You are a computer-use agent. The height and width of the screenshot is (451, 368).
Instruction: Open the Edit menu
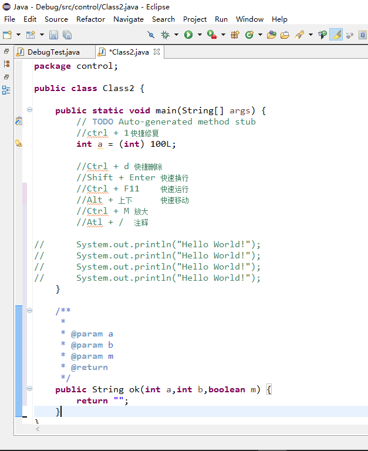30,19
